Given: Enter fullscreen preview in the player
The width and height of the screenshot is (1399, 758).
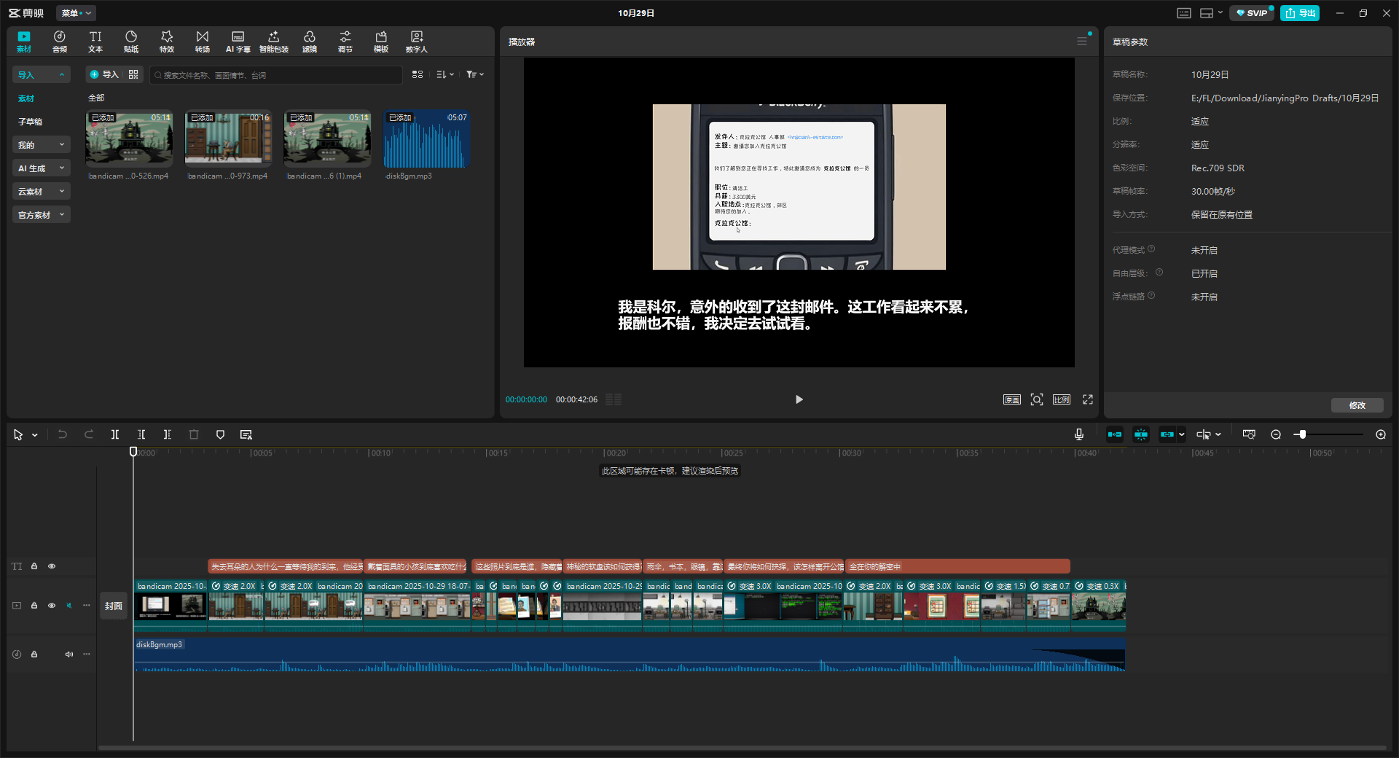Looking at the screenshot, I should pos(1088,399).
